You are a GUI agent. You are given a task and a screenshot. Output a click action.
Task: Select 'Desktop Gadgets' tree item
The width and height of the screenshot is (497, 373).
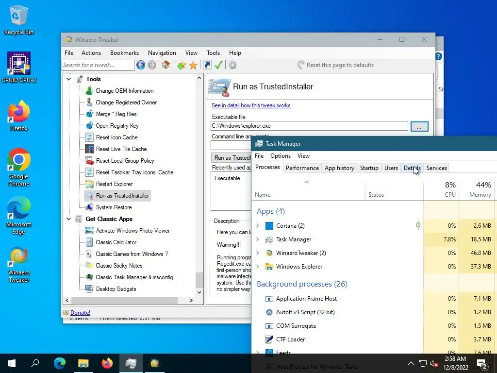(x=116, y=289)
